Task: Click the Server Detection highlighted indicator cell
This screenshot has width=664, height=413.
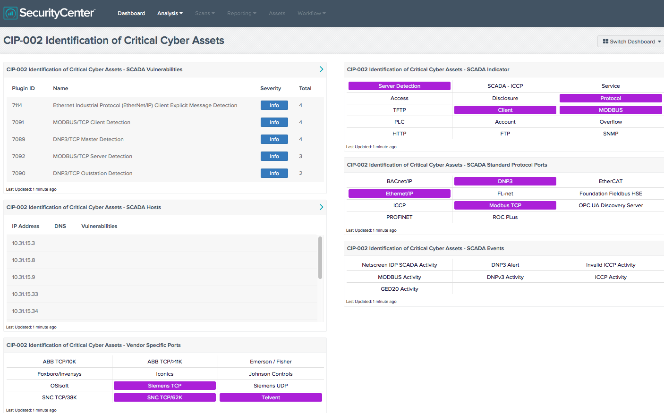Action: [399, 85]
